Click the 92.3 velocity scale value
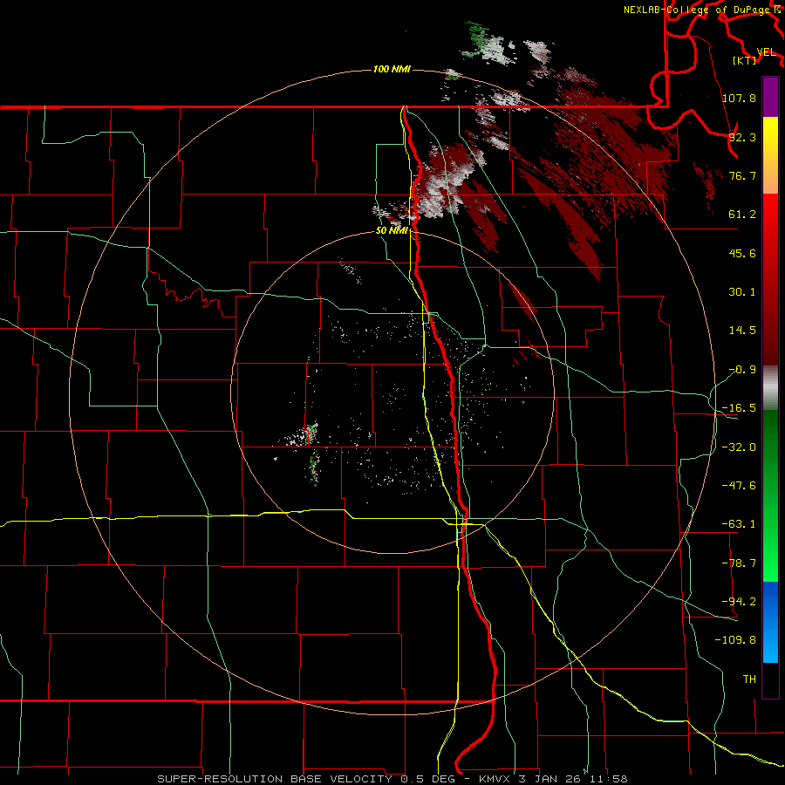The width and height of the screenshot is (785, 785). pyautogui.click(x=742, y=137)
